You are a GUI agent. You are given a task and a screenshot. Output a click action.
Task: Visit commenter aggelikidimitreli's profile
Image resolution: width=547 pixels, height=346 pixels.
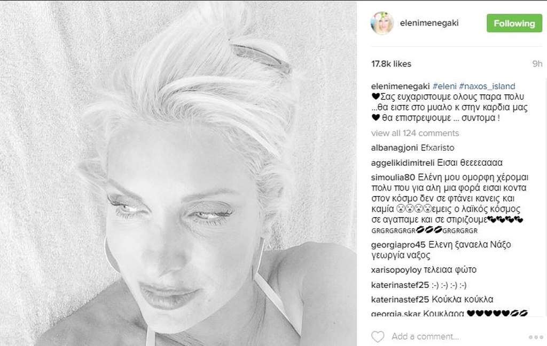coord(403,163)
